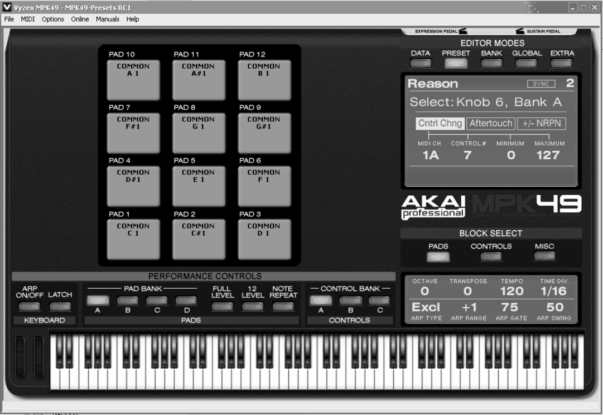Image resolution: width=603 pixels, height=415 pixels.
Task: Click the ARP TYPE value Excl
Action: coord(426,307)
